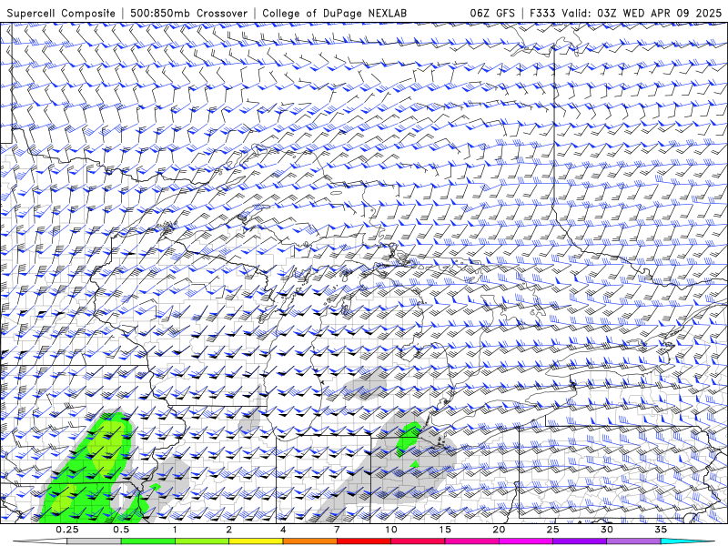Screen dimensions: 728x546
Task: Select the orange 4–7 legend swatch
Action: 309,541
